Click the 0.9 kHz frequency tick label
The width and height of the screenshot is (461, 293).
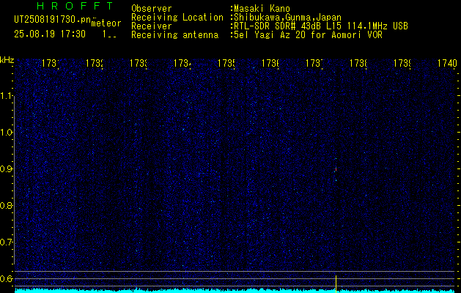[x=7, y=169]
